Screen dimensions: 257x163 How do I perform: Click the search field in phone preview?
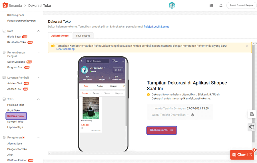pyautogui.click(x=98, y=61)
